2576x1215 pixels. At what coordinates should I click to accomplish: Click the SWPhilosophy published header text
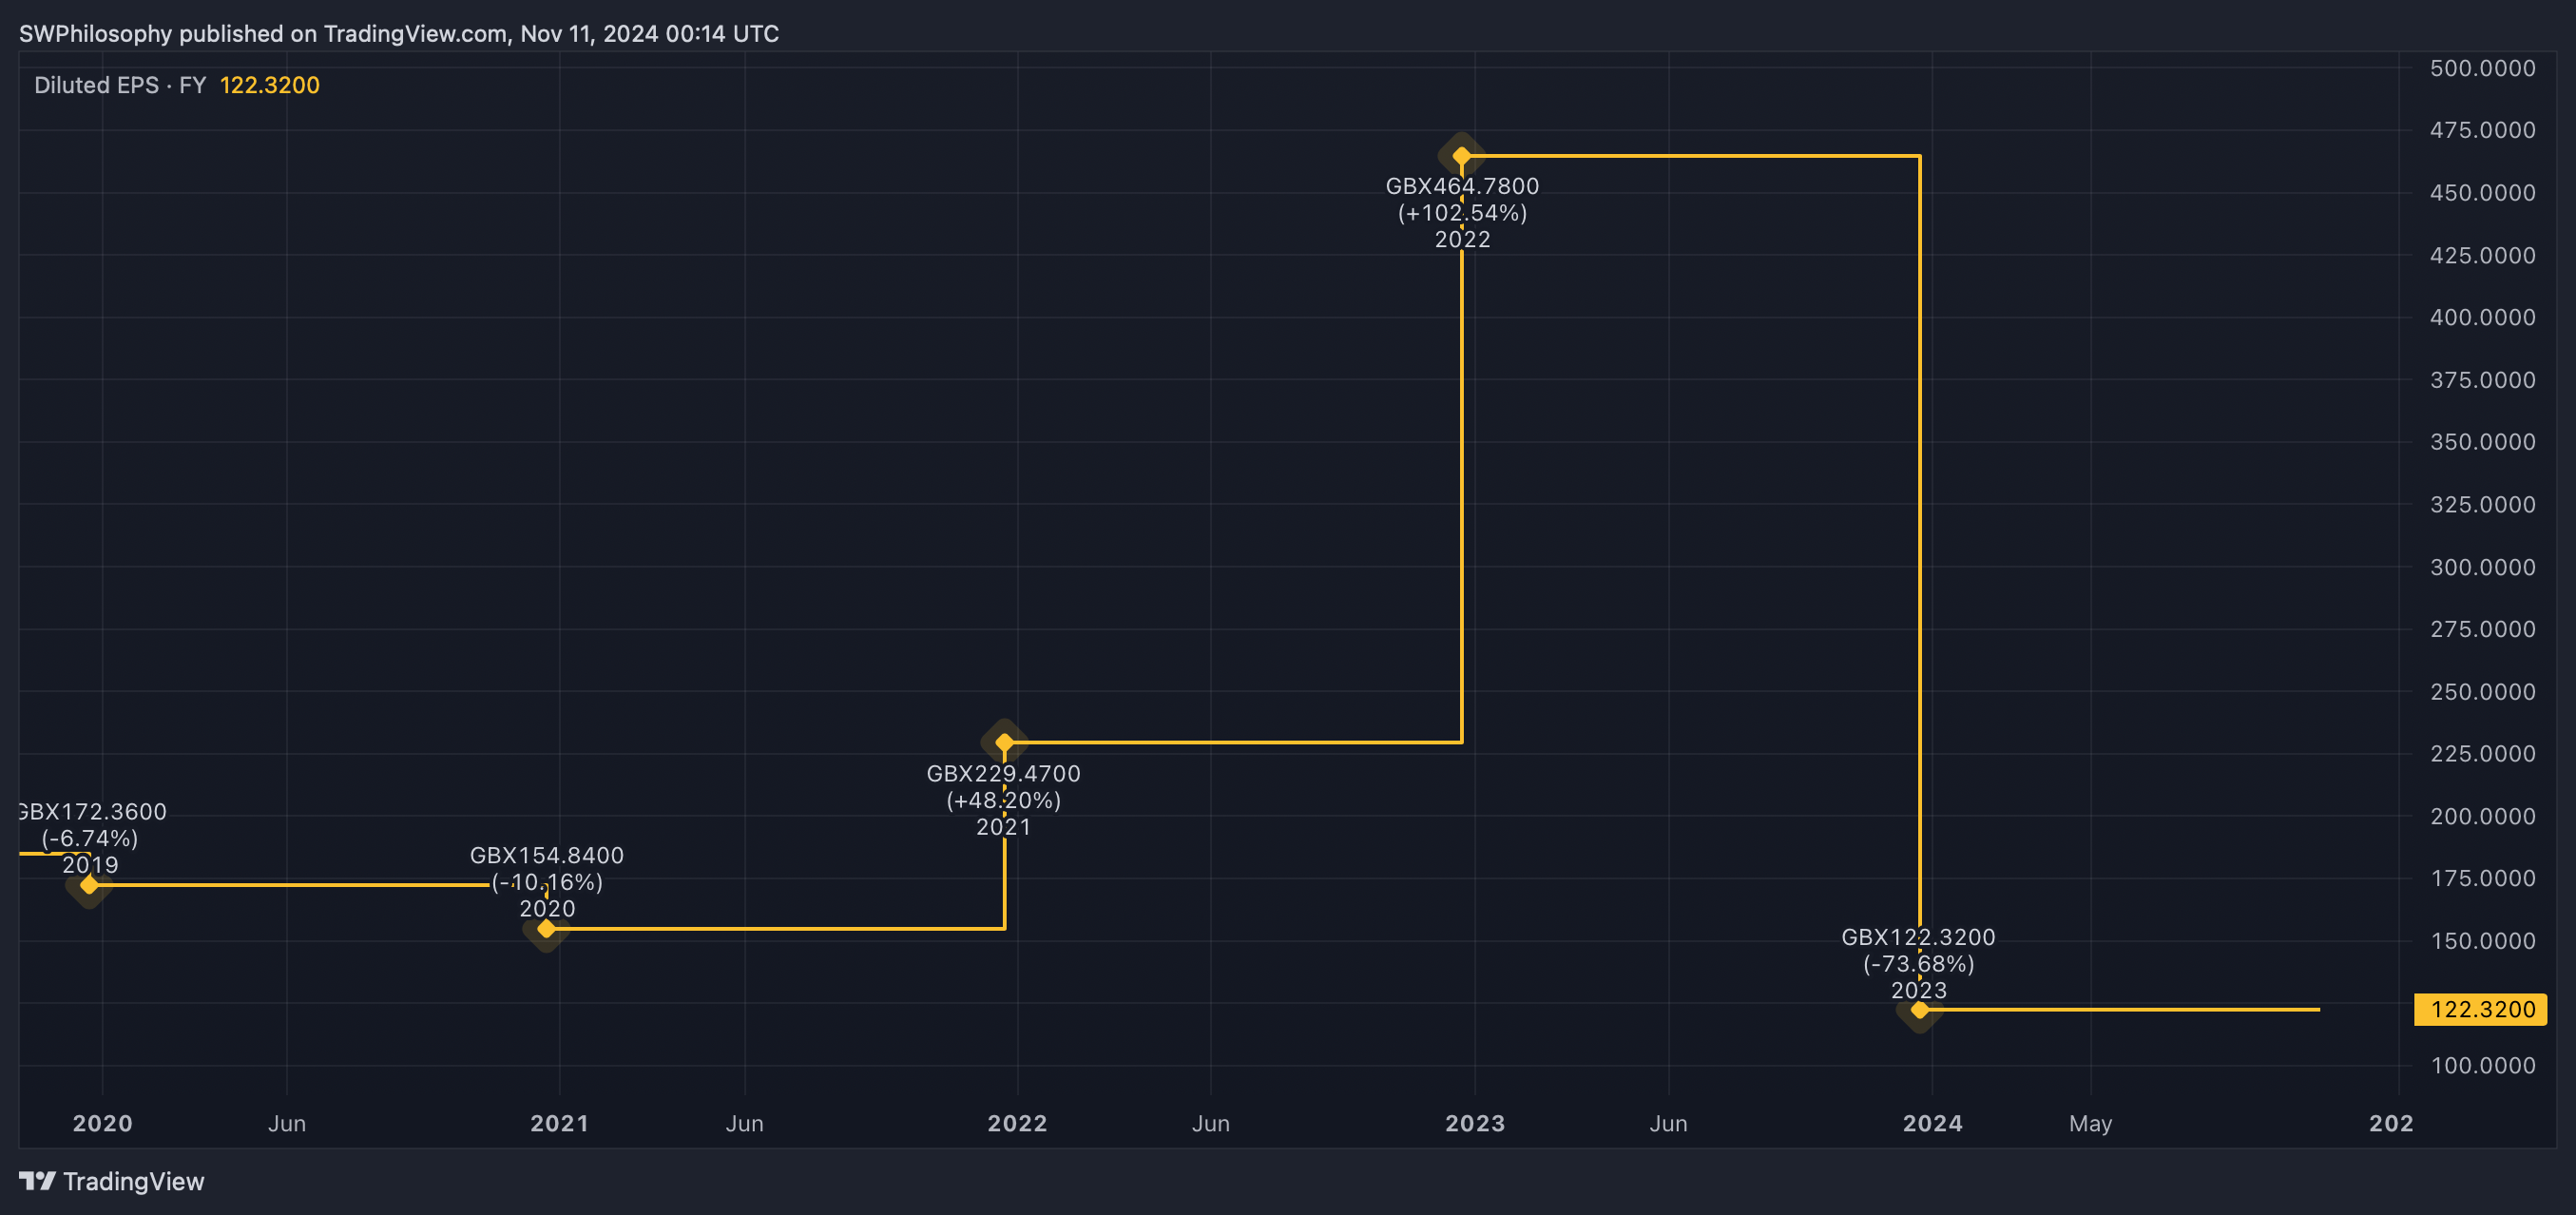click(398, 34)
